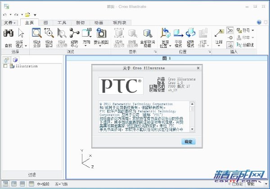Click the PTC logo in About dialog
The height and width of the screenshot is (189, 270).
point(121,86)
